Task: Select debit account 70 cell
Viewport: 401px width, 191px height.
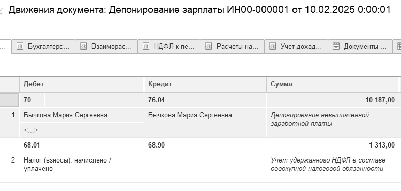Action: coord(32,100)
